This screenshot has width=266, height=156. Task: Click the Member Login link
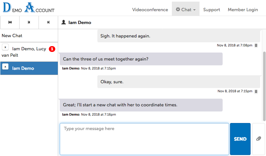pyautogui.click(x=243, y=10)
